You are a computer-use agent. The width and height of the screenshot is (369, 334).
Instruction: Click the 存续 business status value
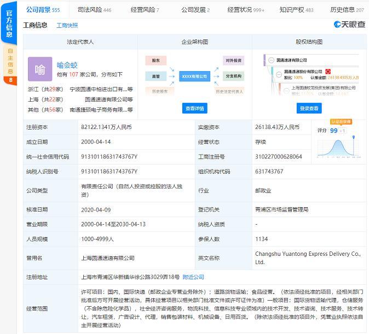(261, 142)
